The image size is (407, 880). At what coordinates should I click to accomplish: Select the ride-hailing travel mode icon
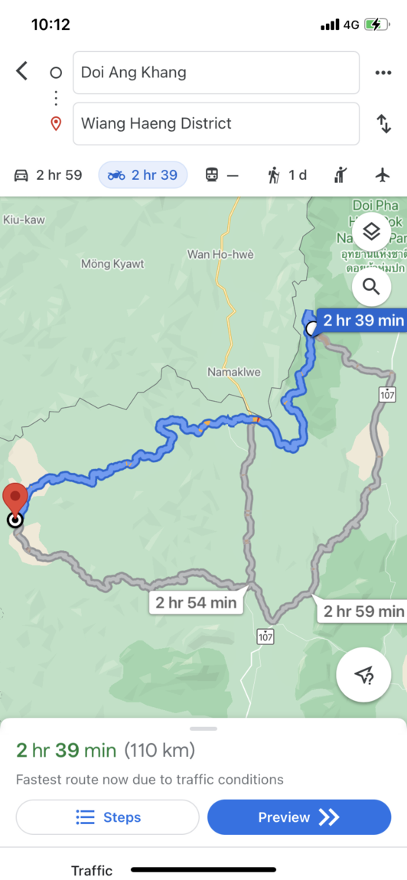coord(340,175)
